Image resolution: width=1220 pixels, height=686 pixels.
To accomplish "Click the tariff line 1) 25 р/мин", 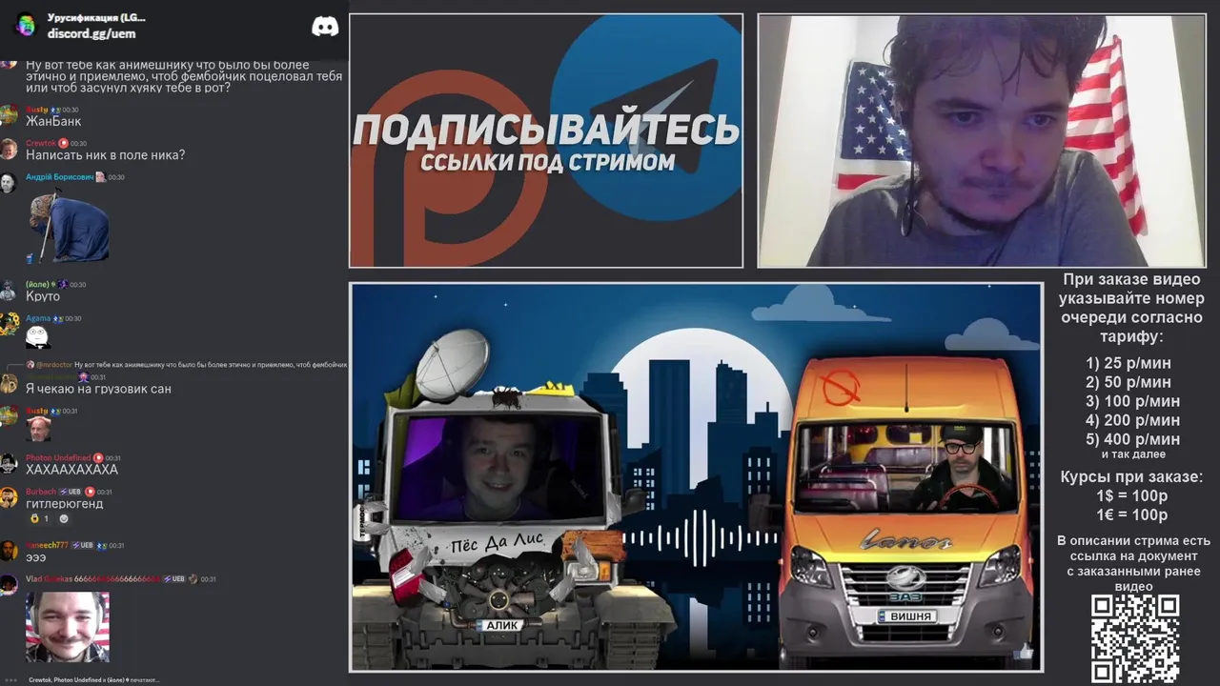I will tap(1128, 363).
